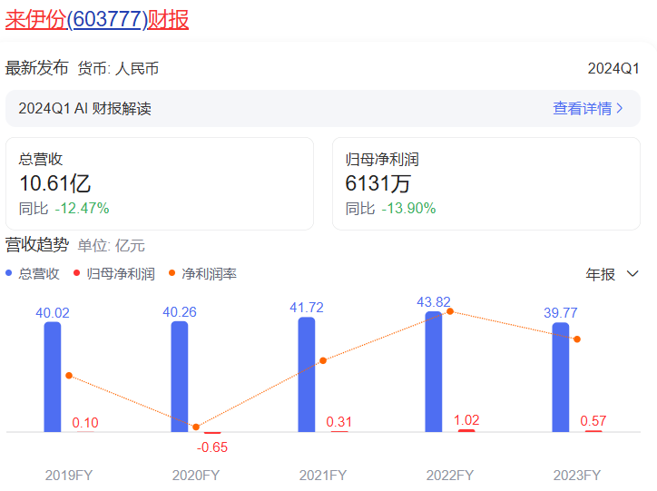Click the 2022FY blue revenue bar
The image size is (657, 491).
click(x=433, y=371)
